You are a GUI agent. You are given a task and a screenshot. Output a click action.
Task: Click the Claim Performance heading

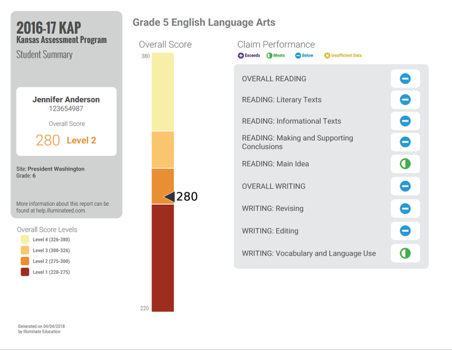pos(276,44)
